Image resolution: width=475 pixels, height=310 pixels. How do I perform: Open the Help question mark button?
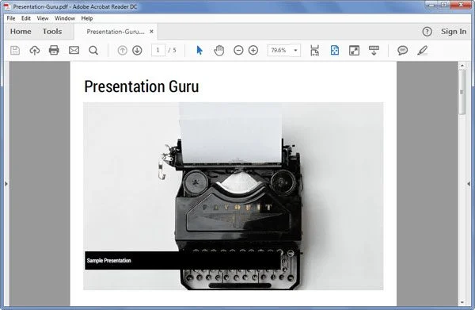click(x=427, y=32)
